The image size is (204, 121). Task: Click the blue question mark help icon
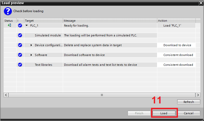[8, 11]
